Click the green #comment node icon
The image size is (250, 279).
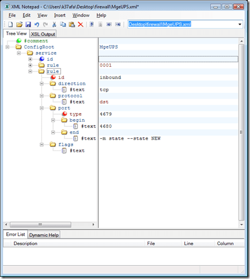(x=19, y=40)
